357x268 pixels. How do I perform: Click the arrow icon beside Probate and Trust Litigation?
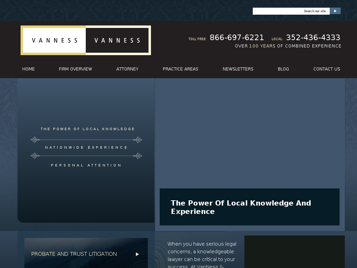[137, 254]
